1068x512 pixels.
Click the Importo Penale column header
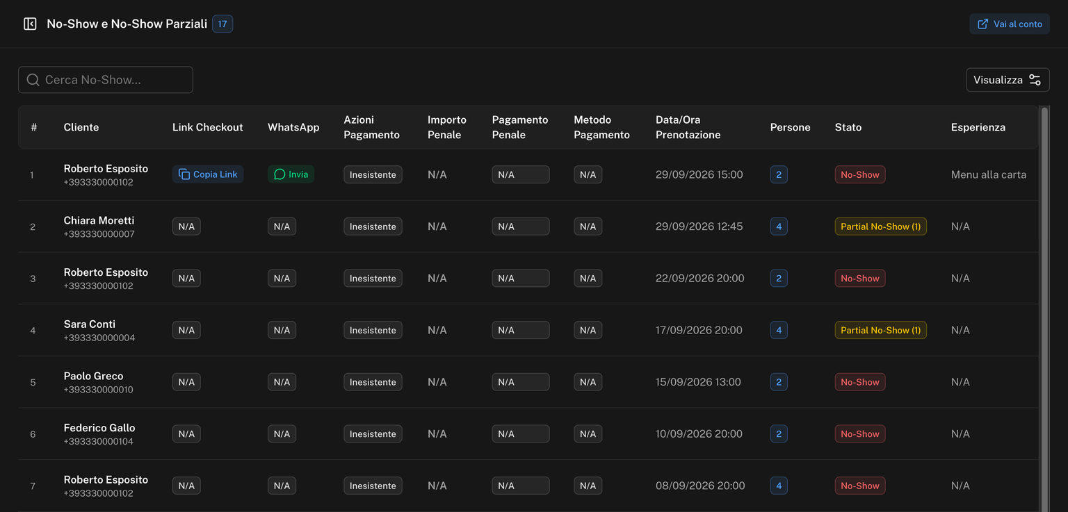click(x=447, y=127)
